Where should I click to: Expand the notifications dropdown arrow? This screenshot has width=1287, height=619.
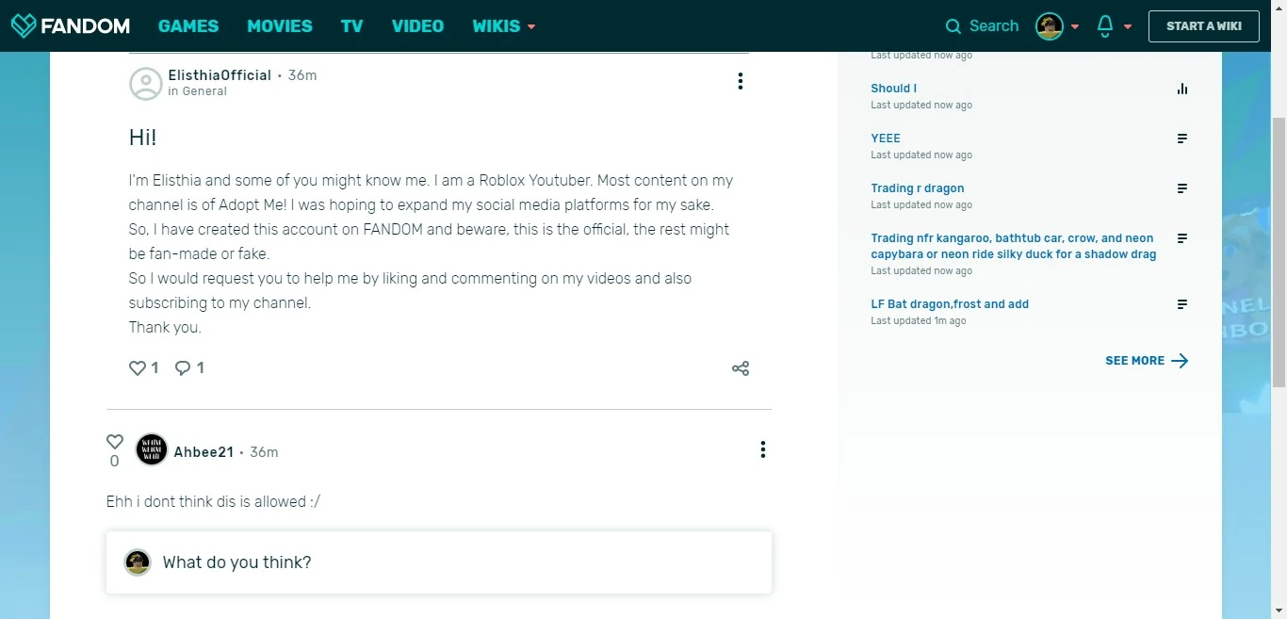coord(1128,27)
